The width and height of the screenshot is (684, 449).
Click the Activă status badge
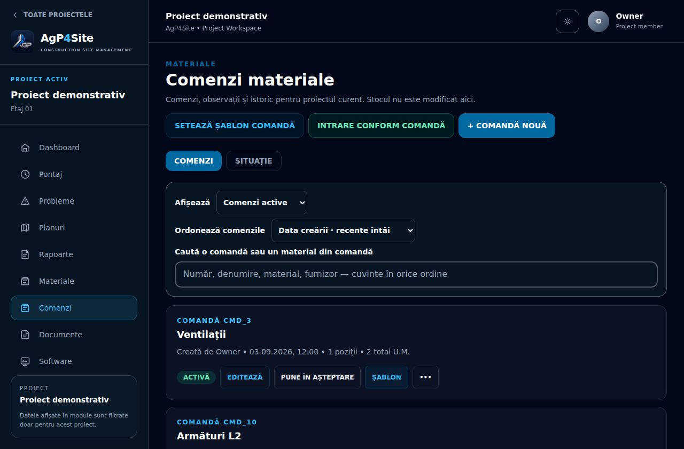(196, 377)
